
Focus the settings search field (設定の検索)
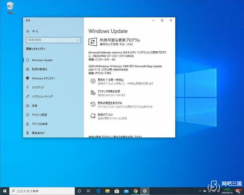53,40
